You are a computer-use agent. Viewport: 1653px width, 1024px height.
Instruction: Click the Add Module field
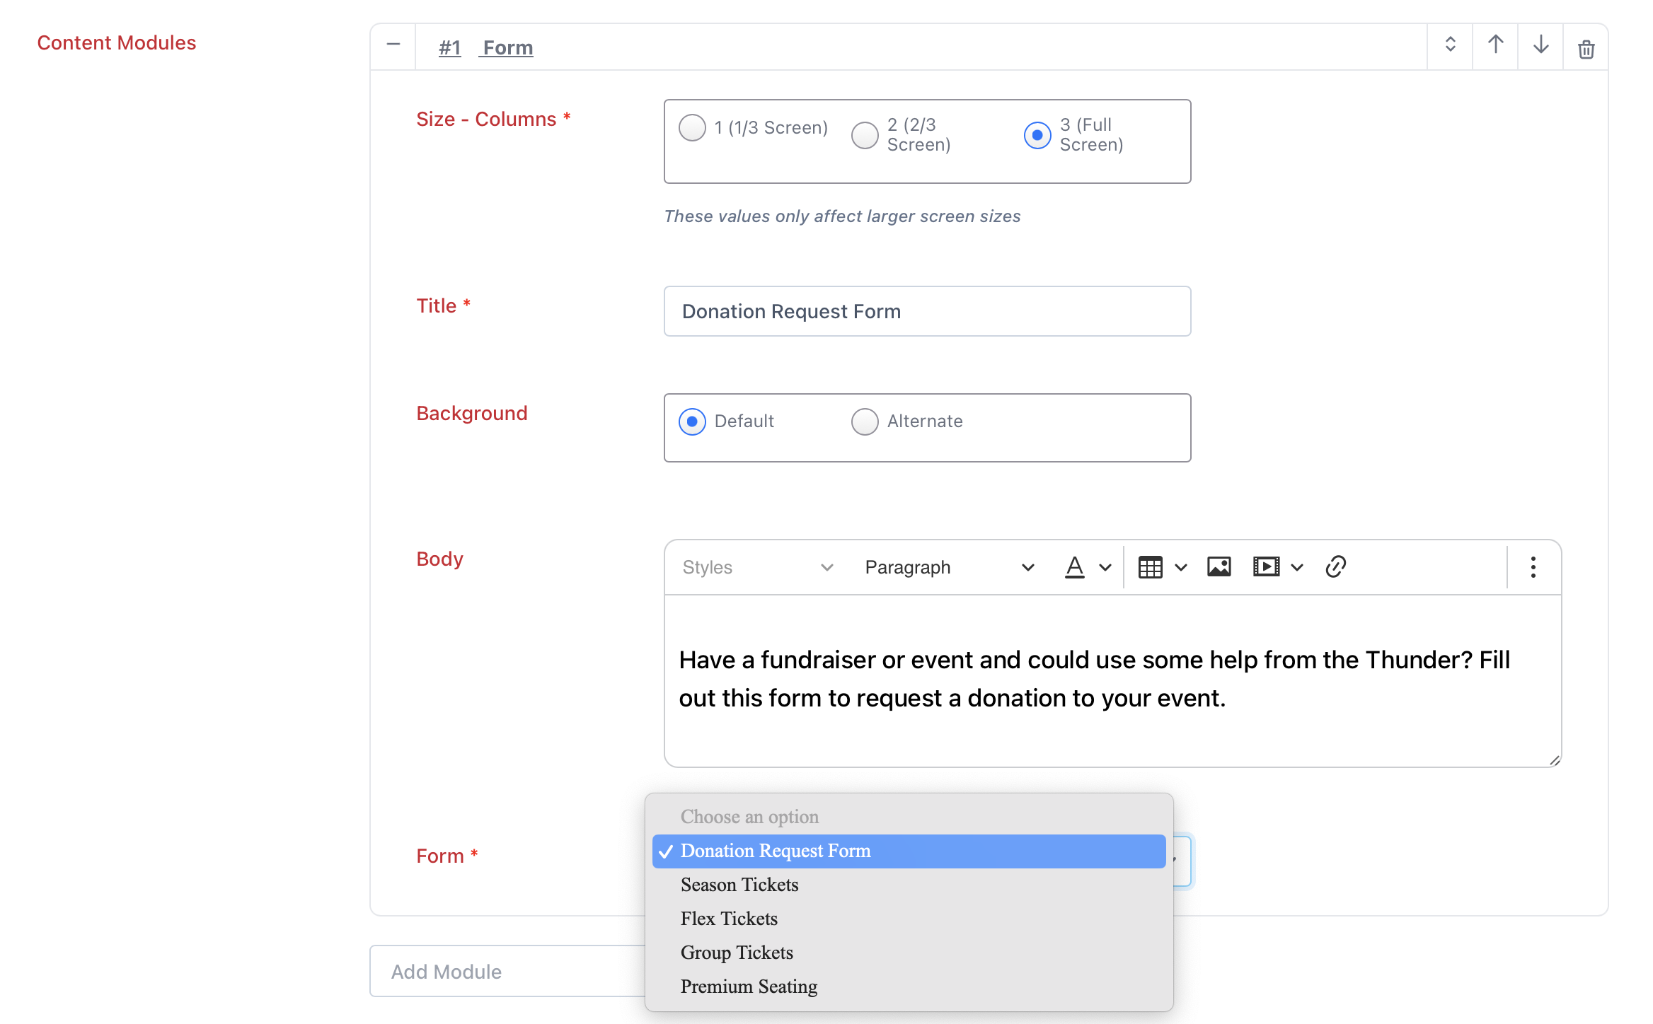point(507,971)
